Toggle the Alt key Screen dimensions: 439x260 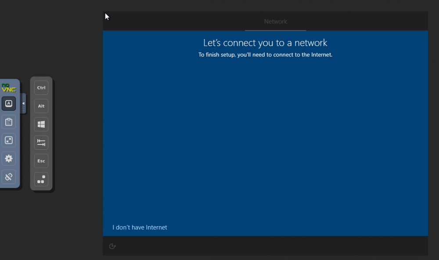pos(41,106)
